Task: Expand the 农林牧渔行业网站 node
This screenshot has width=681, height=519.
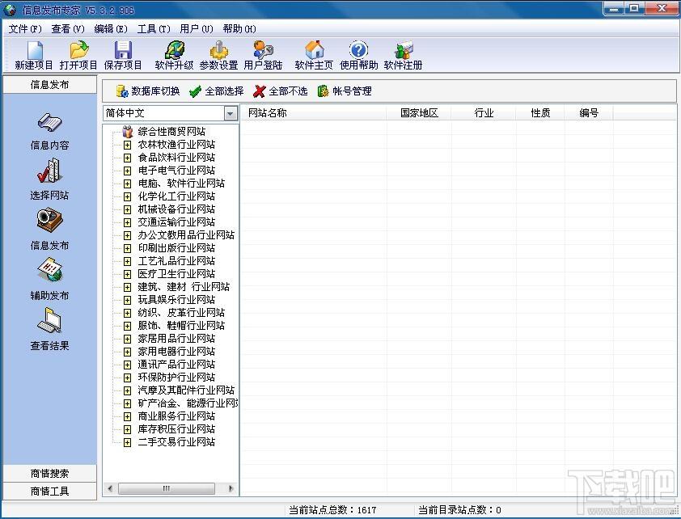Action: [x=127, y=145]
